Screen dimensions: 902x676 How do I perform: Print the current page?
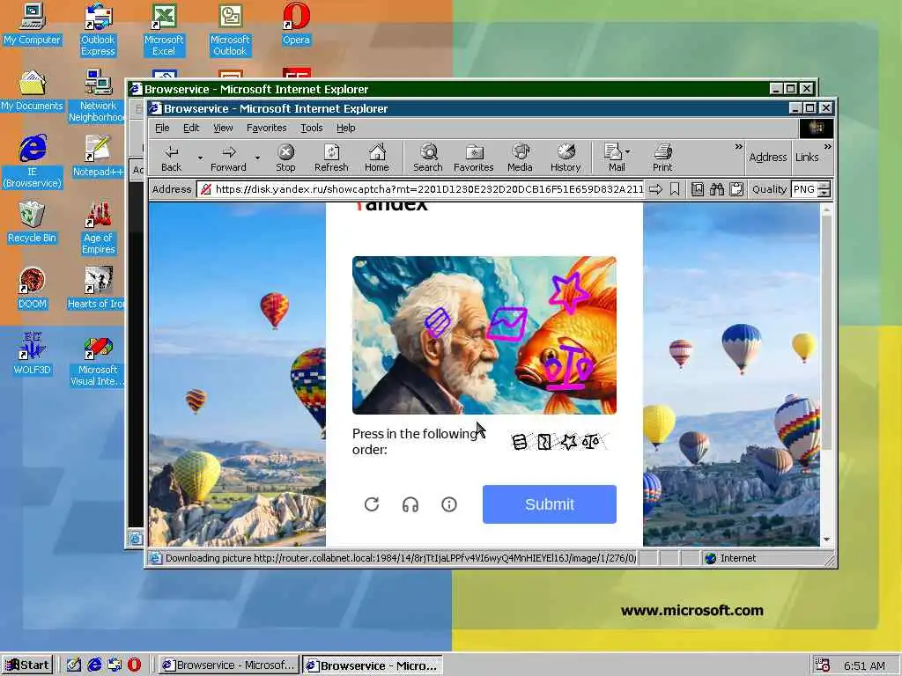(662, 158)
